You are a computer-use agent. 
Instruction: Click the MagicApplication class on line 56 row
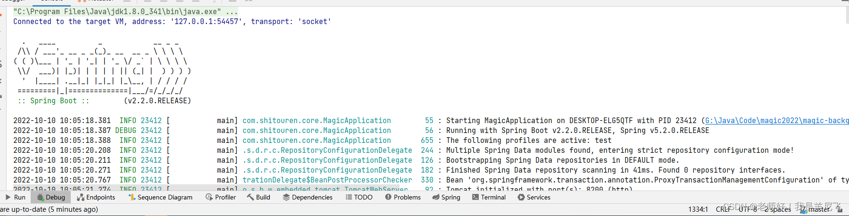click(316, 131)
